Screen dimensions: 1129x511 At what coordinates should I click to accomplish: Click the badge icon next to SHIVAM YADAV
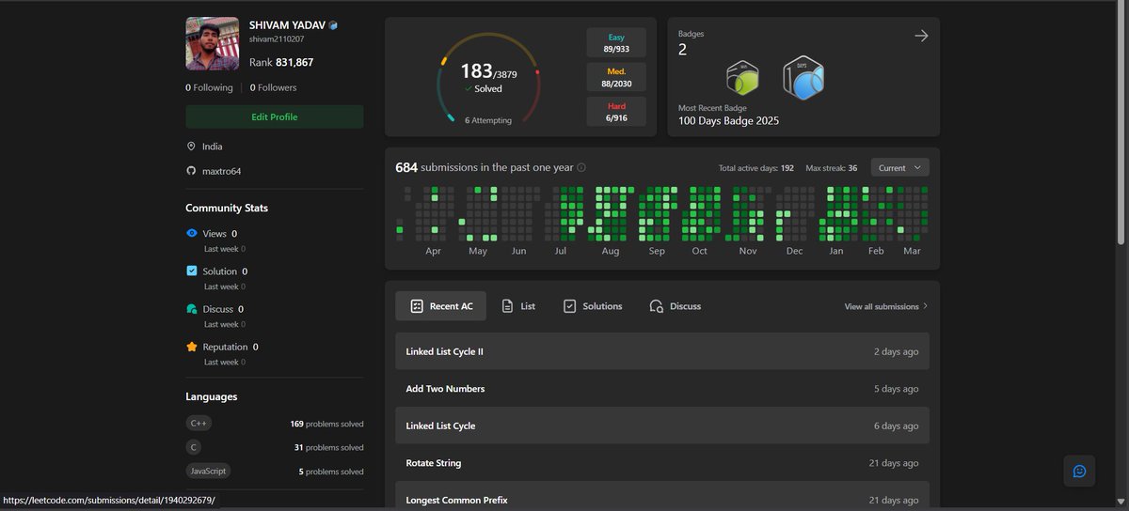pyautogui.click(x=334, y=24)
